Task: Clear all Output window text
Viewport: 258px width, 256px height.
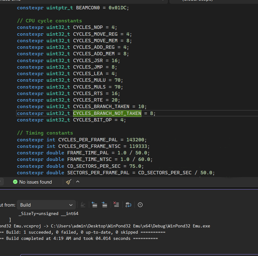Action: pyautogui.click(x=116, y=205)
